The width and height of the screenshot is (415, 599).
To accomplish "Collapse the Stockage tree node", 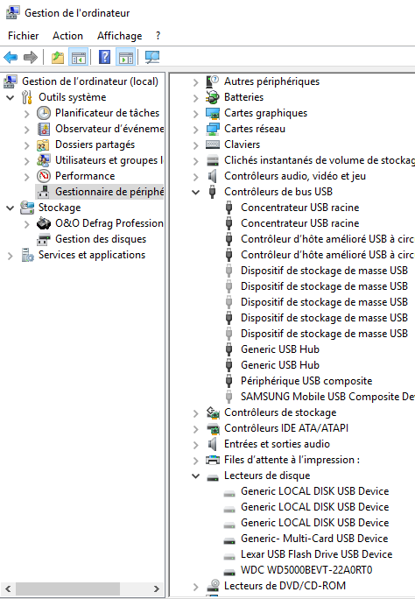I will [x=11, y=208].
